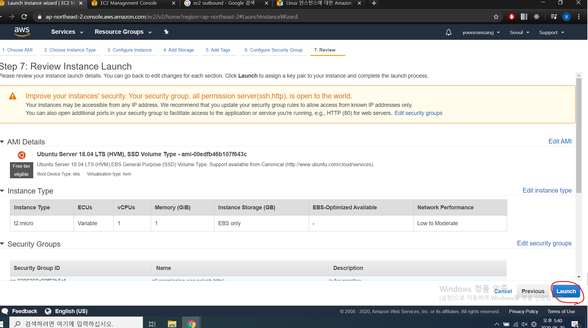
Task: Open the Services dropdown menu
Action: pos(67,32)
